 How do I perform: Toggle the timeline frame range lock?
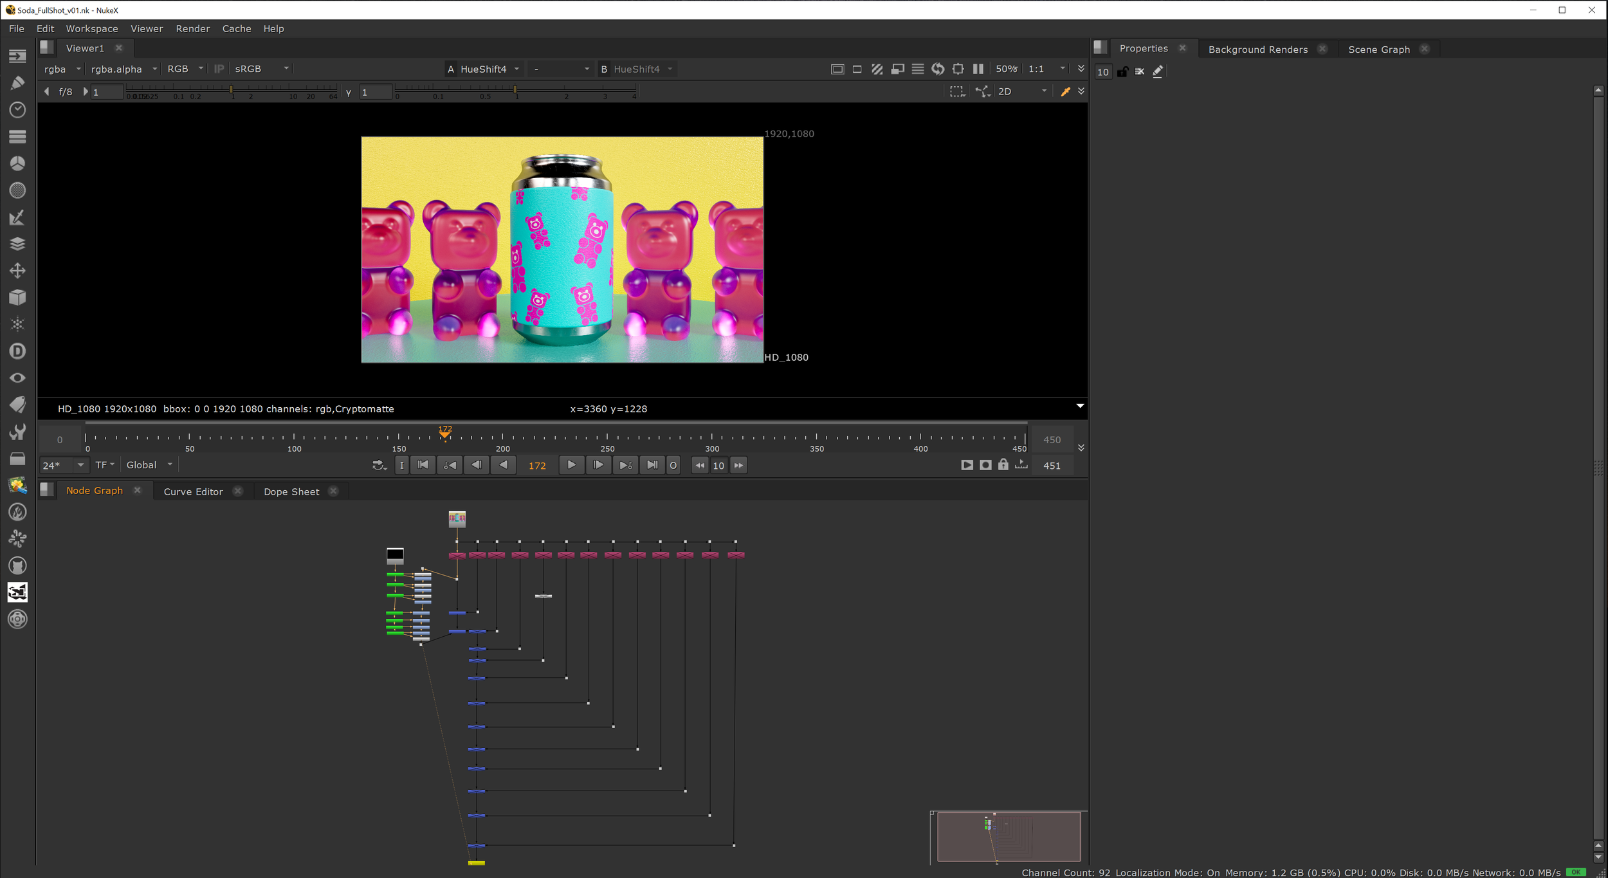tap(1003, 464)
